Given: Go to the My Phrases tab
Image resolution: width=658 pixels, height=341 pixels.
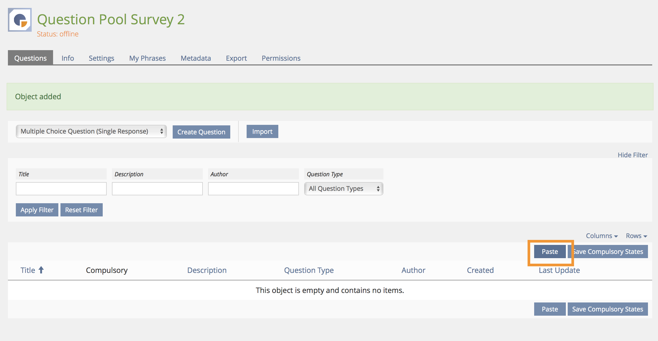Looking at the screenshot, I should click(147, 58).
